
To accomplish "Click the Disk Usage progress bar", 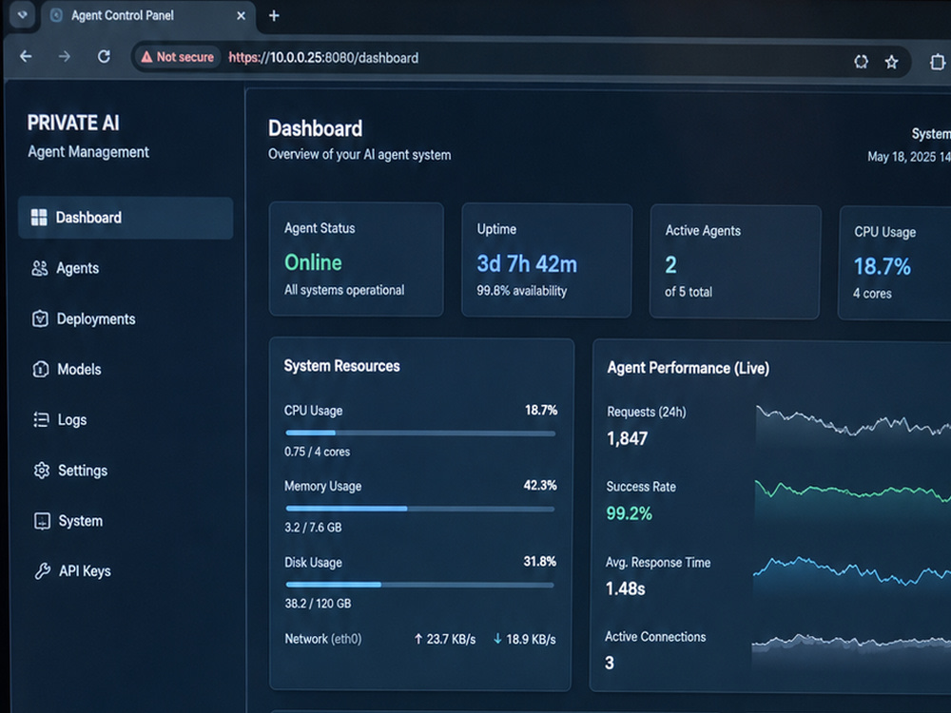I will (x=420, y=585).
